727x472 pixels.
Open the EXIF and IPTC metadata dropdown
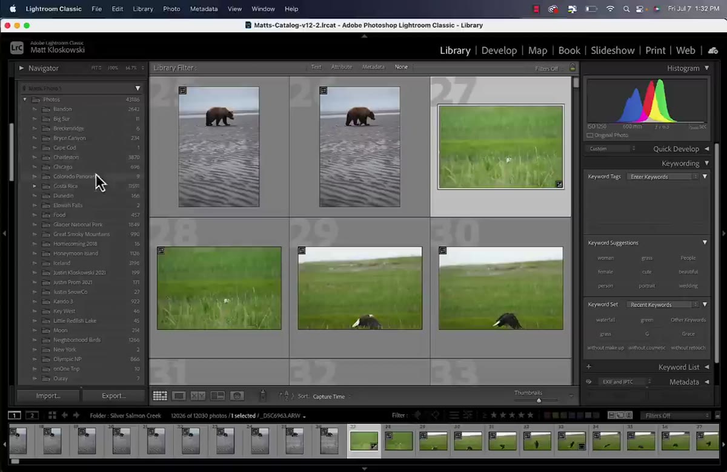[x=624, y=382]
